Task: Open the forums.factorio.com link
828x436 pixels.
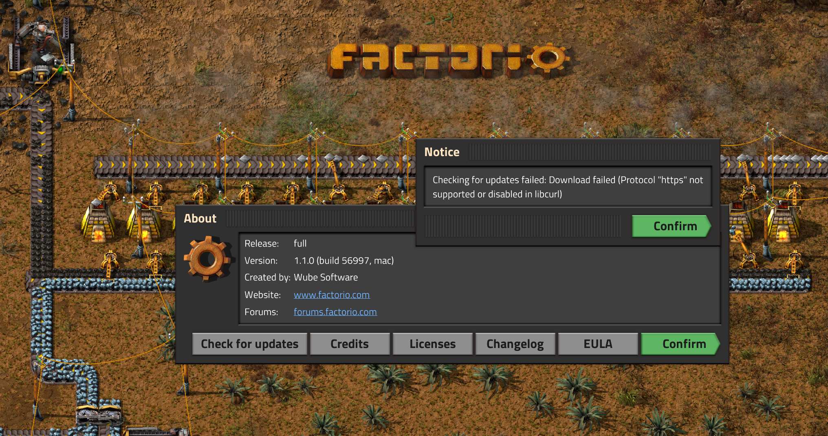Action: point(335,312)
